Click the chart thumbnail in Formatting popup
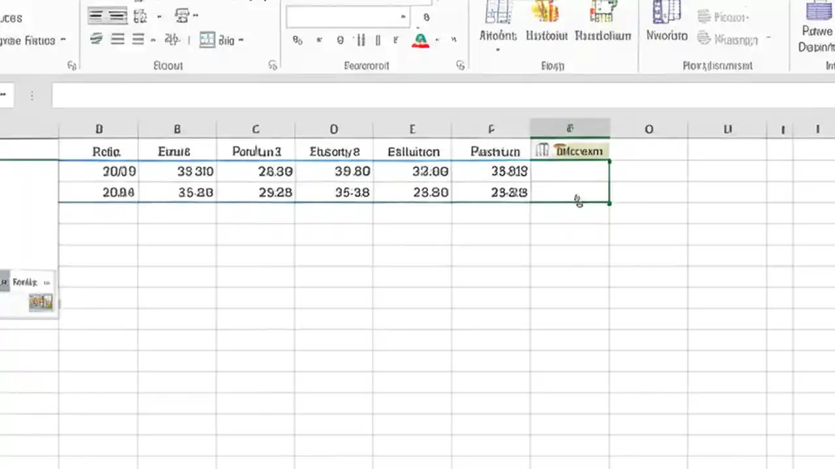This screenshot has width=835, height=469. 40,301
